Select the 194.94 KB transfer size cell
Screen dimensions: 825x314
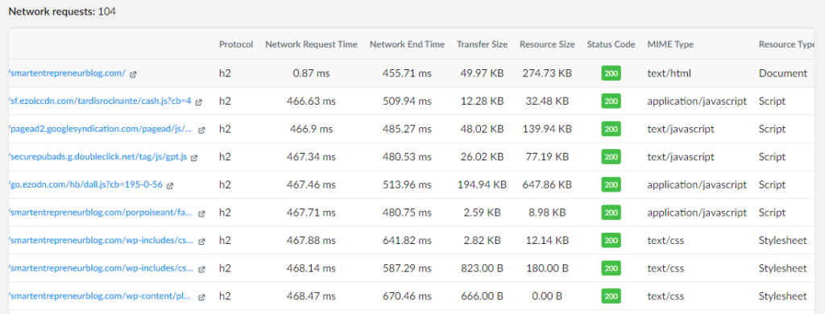pos(483,185)
